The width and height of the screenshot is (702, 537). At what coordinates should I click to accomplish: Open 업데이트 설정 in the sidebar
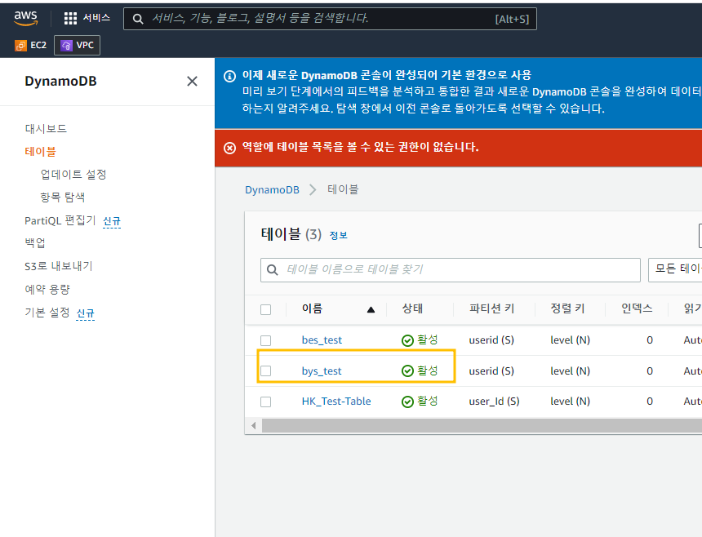pos(73,175)
